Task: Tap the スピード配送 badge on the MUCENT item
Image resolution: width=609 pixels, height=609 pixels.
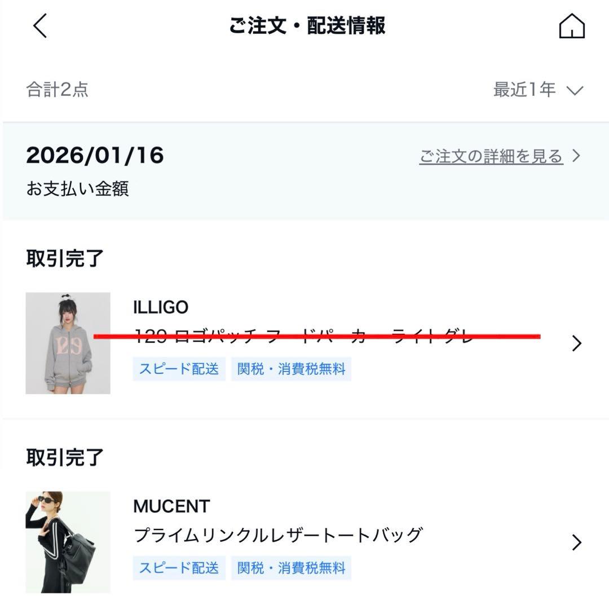Action: pos(179,568)
